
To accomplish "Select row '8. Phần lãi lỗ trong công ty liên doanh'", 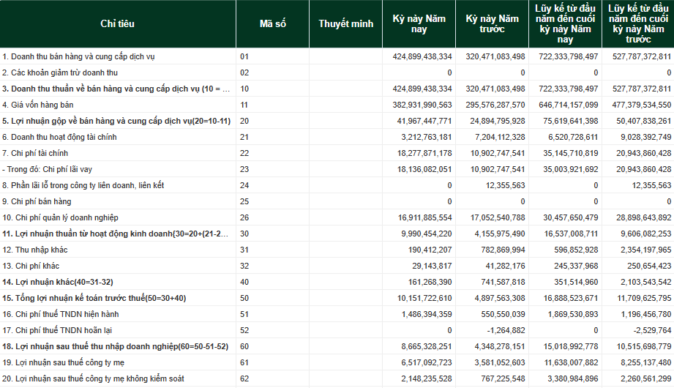I will click(x=337, y=185).
